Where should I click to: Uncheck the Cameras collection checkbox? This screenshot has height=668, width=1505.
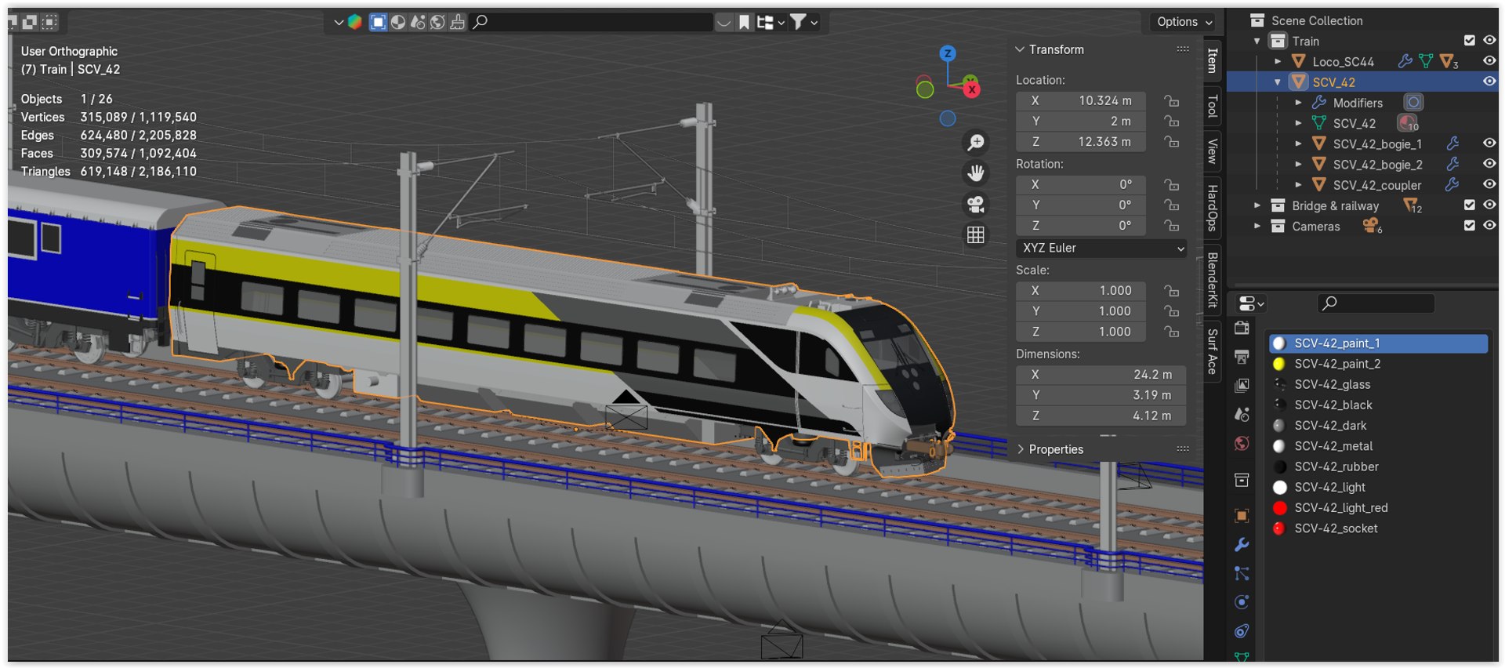coord(1470,226)
